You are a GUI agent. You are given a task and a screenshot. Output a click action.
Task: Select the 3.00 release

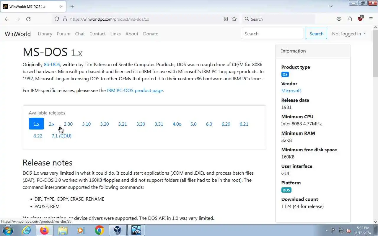68,124
